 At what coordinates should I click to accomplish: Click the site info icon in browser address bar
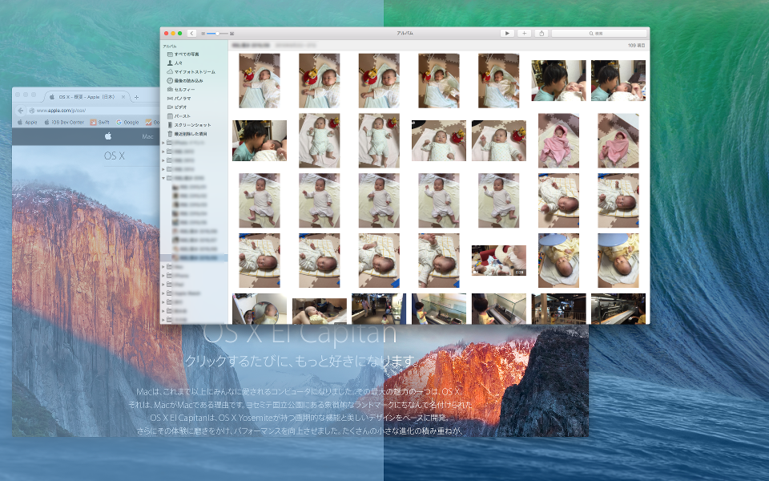[32, 111]
